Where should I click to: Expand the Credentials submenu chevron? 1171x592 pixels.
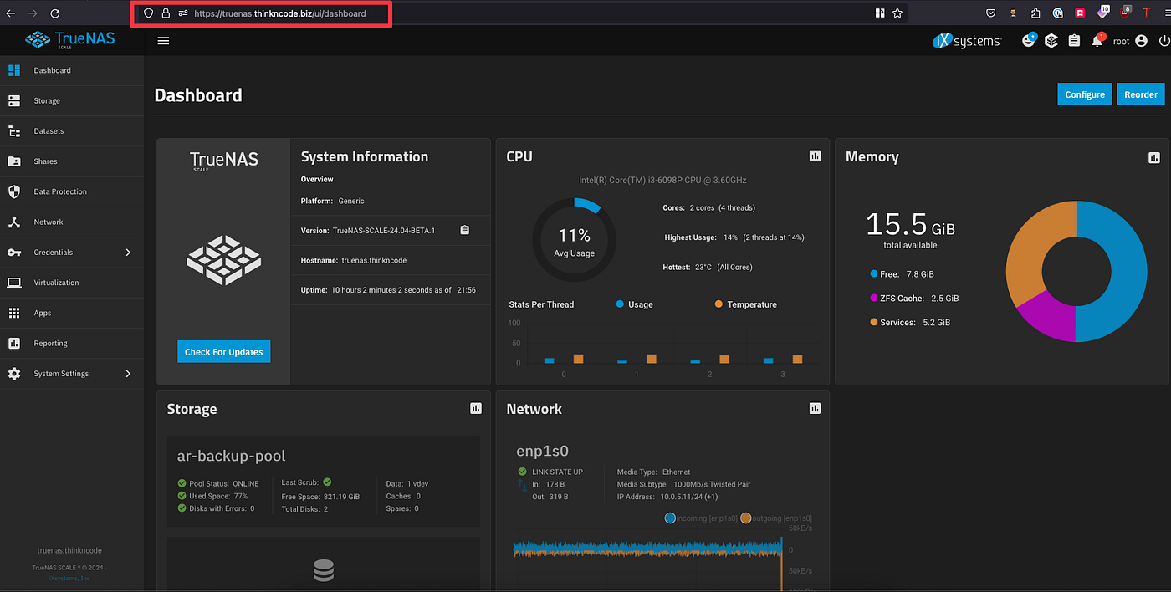coord(128,253)
